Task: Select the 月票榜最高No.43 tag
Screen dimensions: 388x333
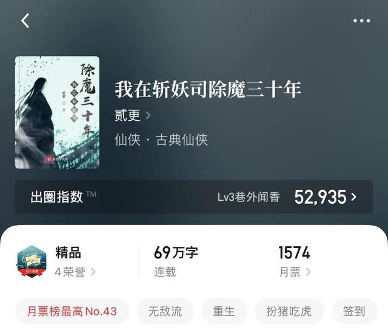Action: 72,311
